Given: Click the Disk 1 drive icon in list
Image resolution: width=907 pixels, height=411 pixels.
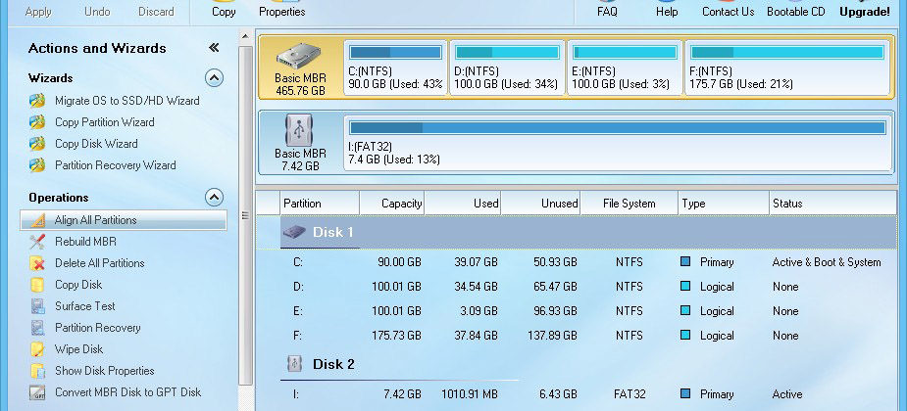Looking at the screenshot, I should [x=294, y=232].
